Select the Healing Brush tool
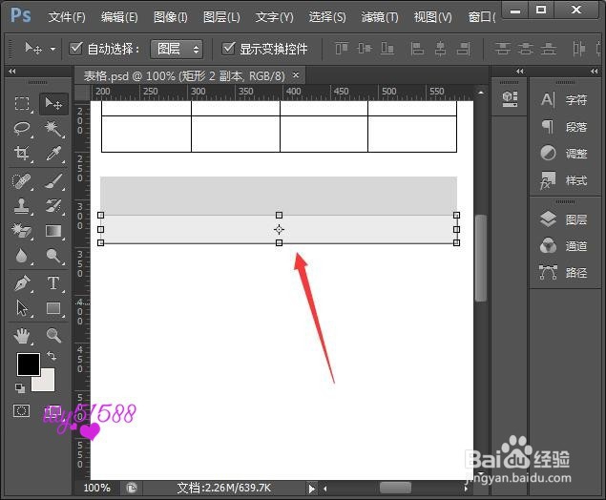606x500 pixels. coord(21,181)
